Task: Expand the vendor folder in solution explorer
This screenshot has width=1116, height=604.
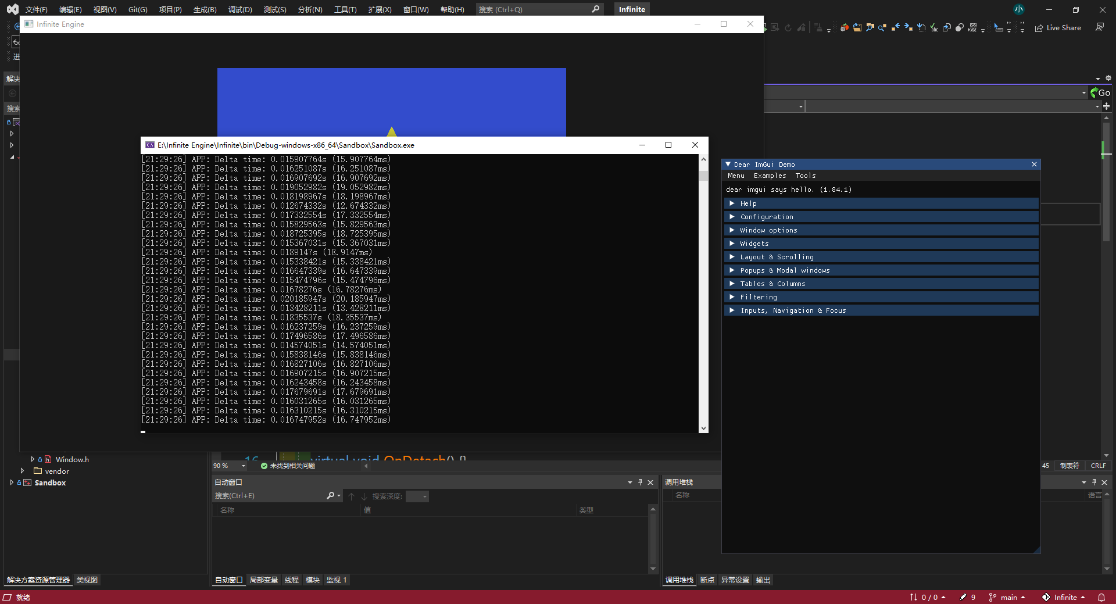Action: tap(22, 471)
